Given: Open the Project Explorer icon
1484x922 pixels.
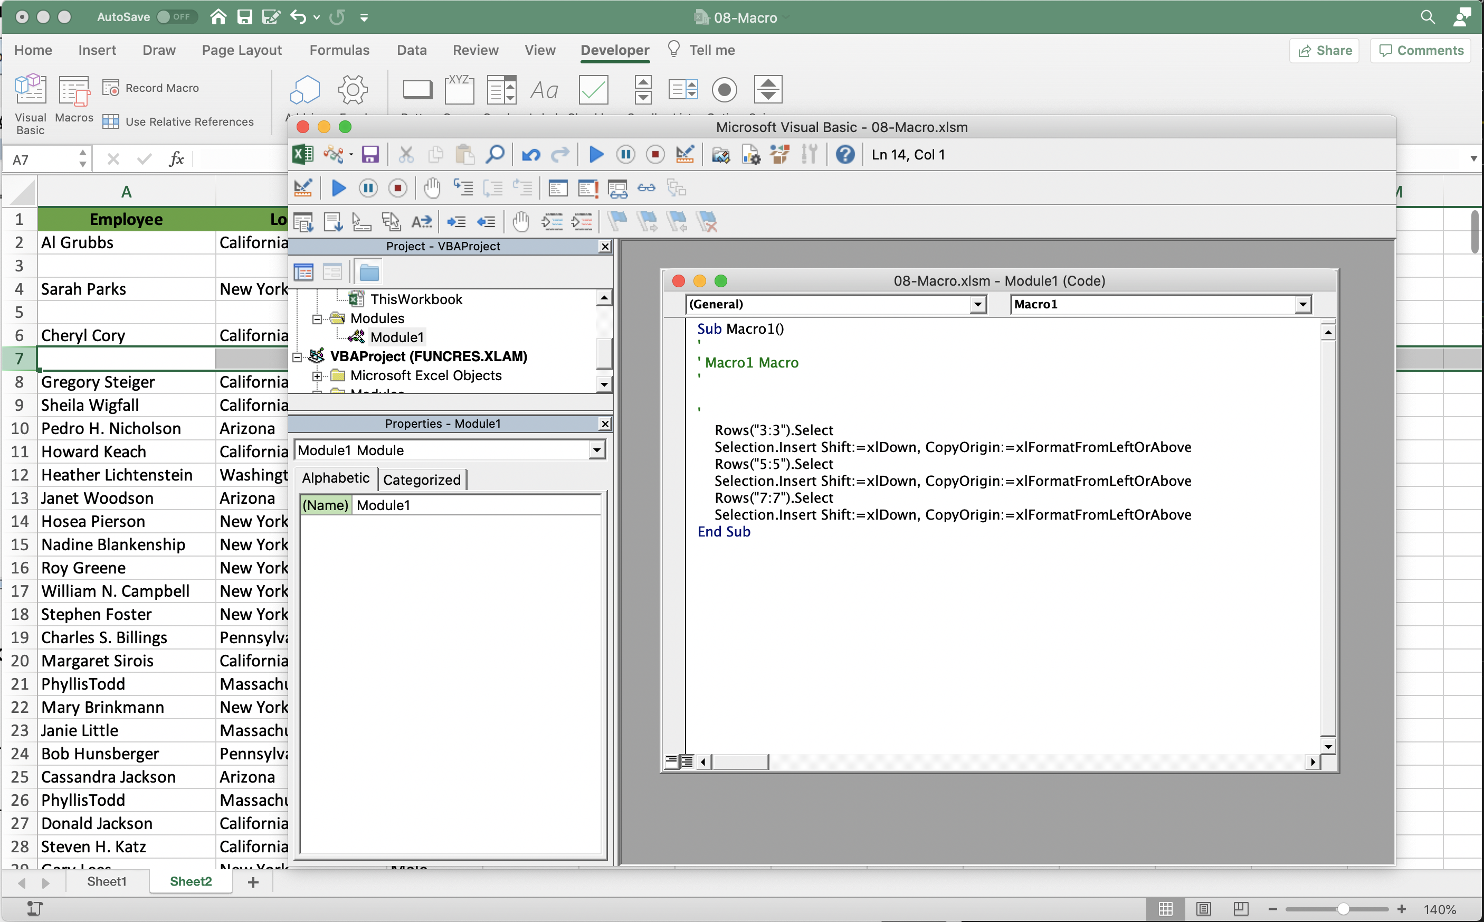Looking at the screenshot, I should (720, 155).
